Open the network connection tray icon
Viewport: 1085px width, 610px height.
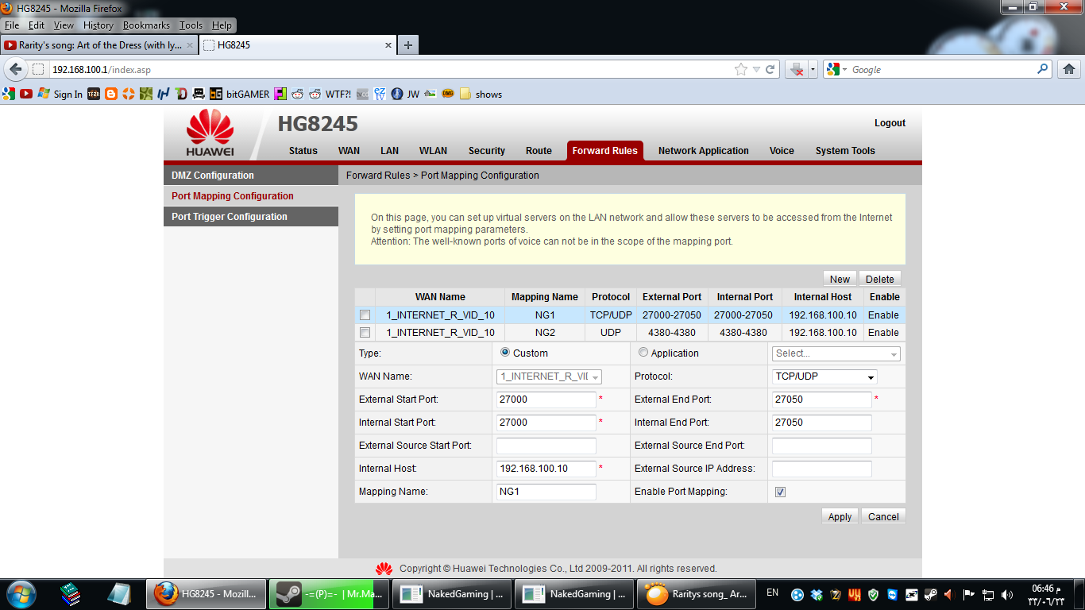[x=988, y=594]
